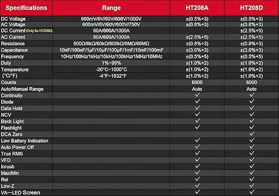Click the -4°F~1832°F range
This screenshot has width=279, height=196.
[x=113, y=76]
